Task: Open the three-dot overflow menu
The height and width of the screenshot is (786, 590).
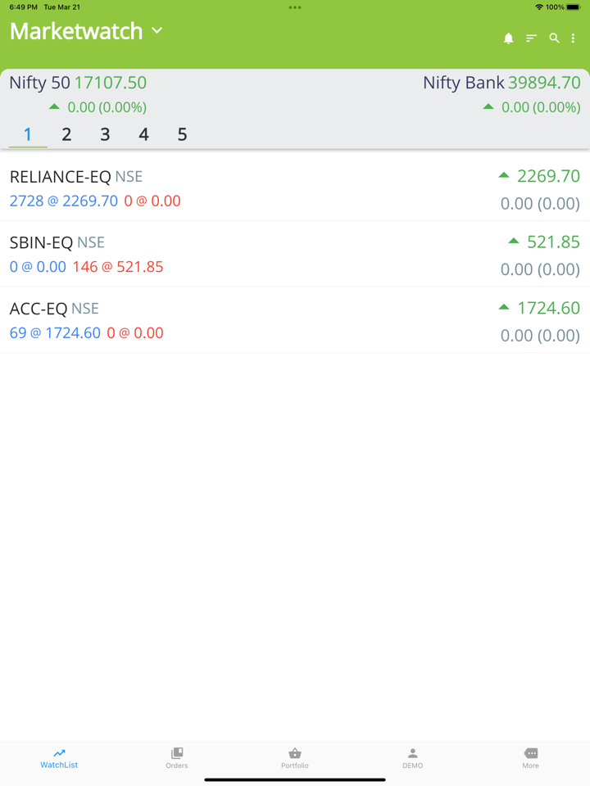Action: point(573,38)
